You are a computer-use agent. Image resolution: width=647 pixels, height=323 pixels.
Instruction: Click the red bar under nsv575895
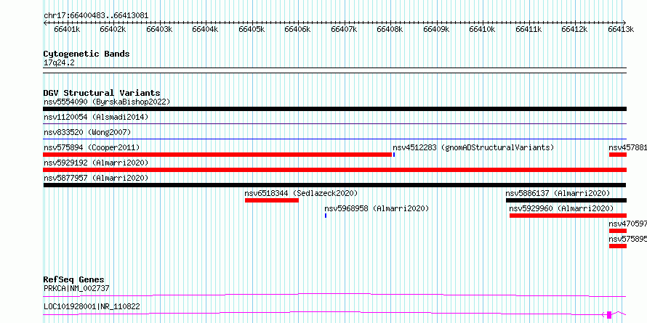(618, 246)
